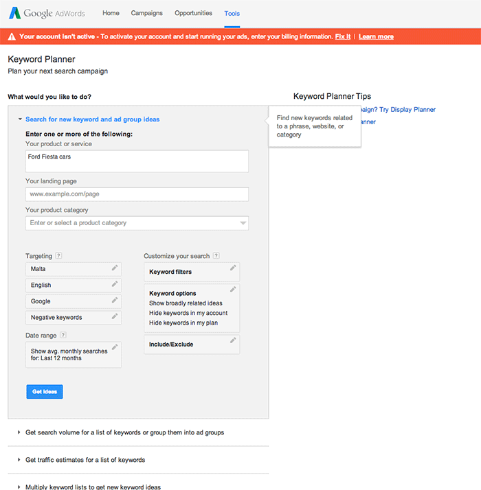Click Show avg. monthly searches date box

coord(74,355)
